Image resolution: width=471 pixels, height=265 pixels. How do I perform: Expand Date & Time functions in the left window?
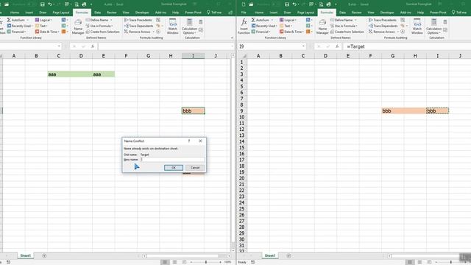[x=47, y=32]
